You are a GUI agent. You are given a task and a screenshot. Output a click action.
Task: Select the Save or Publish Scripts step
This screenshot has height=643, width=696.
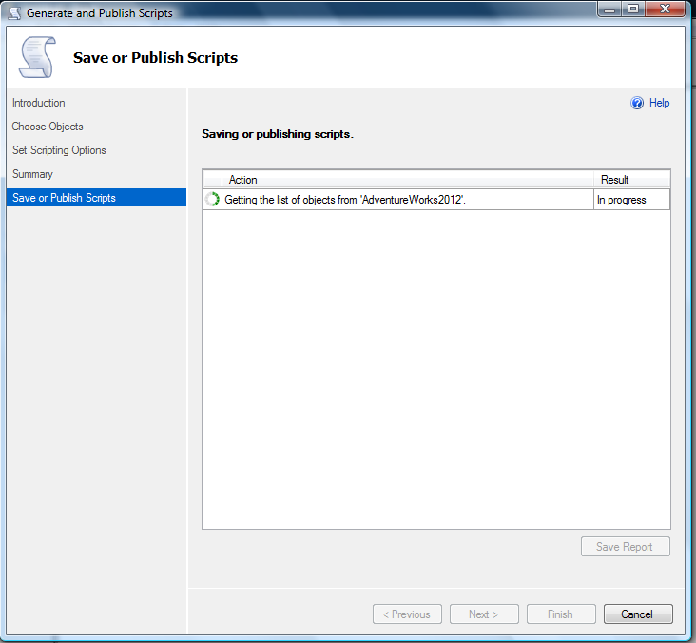(x=64, y=198)
